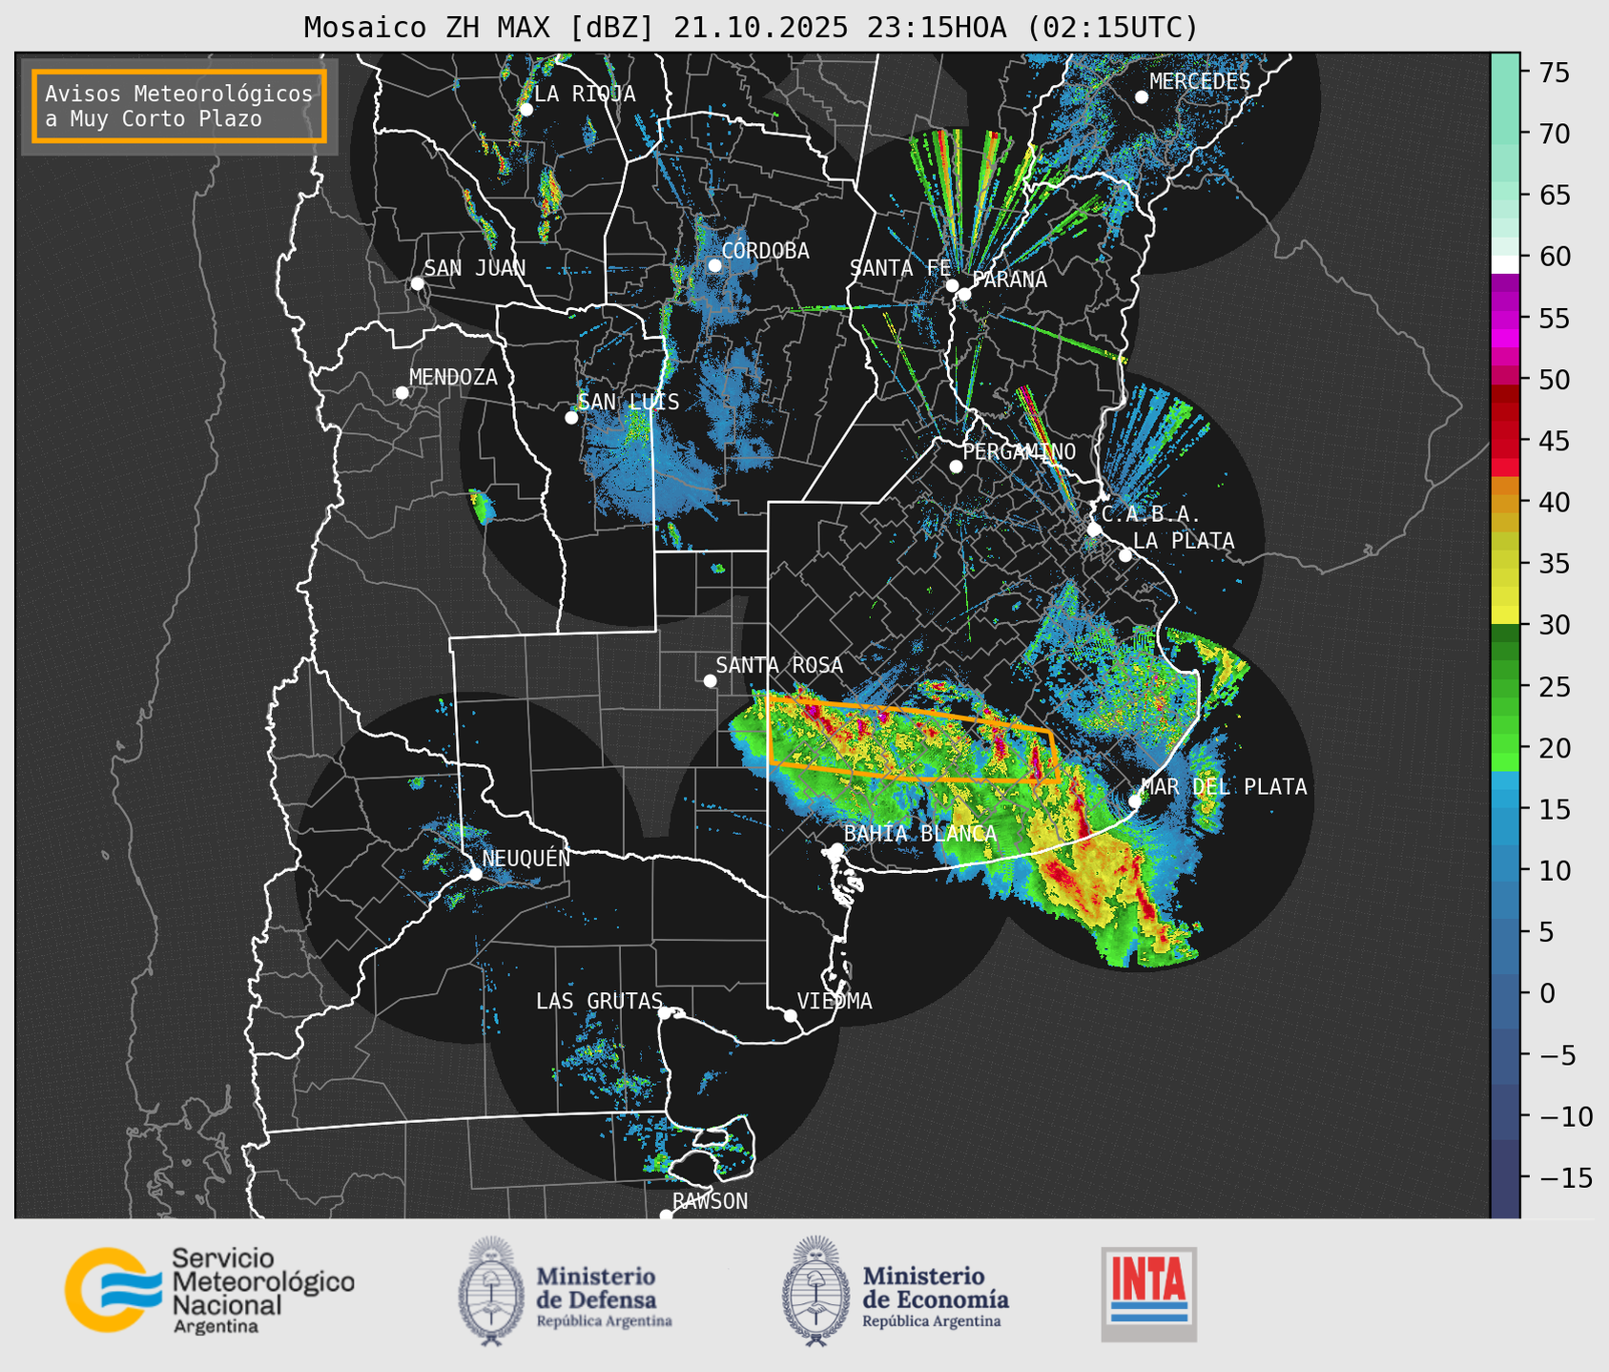Click the NEUQUÉN city label
This screenshot has width=1609, height=1372.
pos(526,858)
